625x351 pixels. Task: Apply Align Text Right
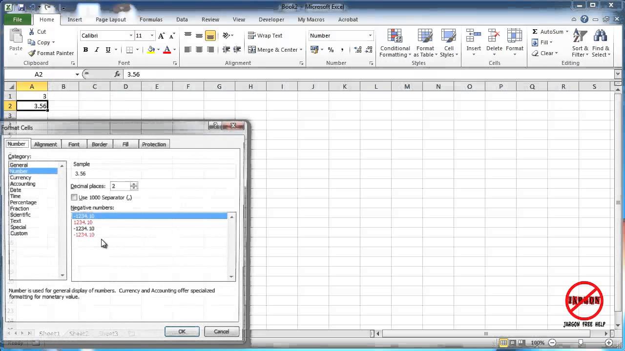[210, 50]
